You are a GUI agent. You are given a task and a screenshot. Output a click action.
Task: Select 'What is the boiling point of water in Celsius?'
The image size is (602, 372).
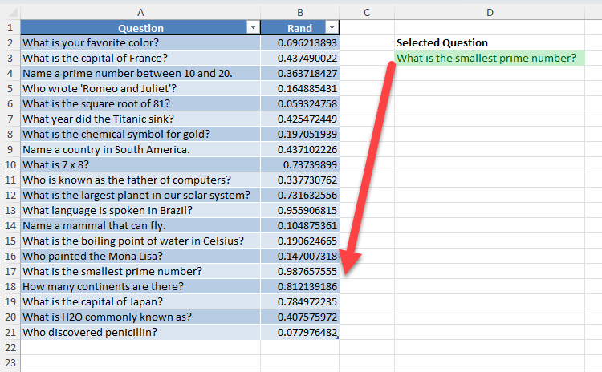coord(140,241)
